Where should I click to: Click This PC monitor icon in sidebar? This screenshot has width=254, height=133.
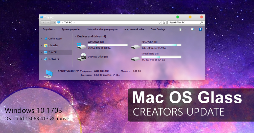(46, 52)
